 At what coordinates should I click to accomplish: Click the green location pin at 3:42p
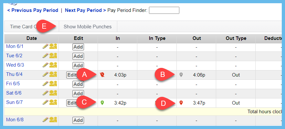(102, 103)
